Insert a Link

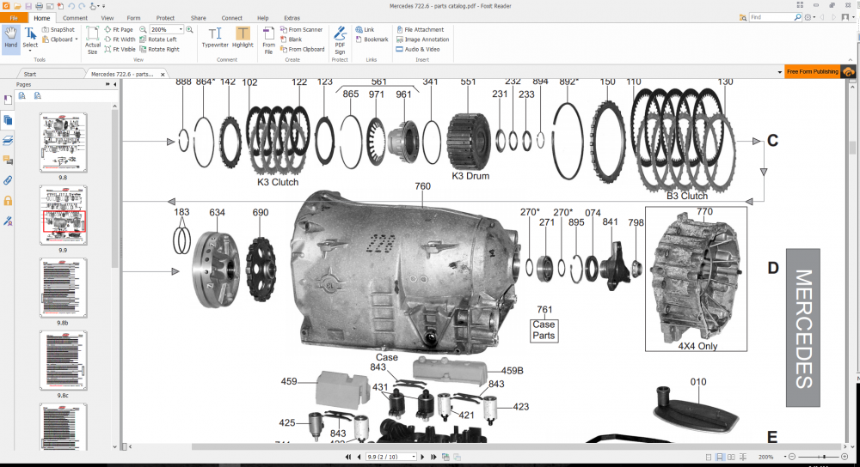point(365,29)
